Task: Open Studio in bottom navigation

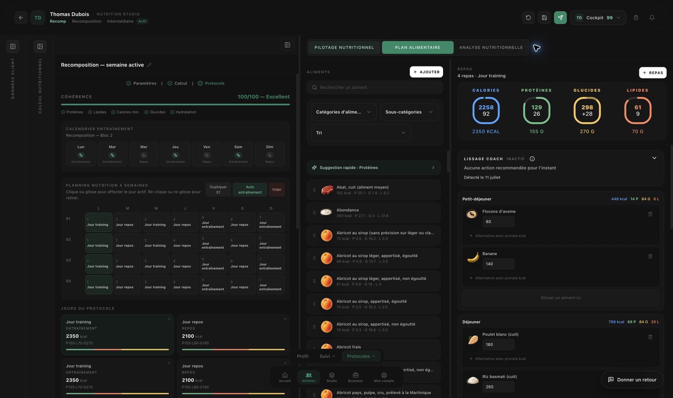Action: tap(332, 377)
